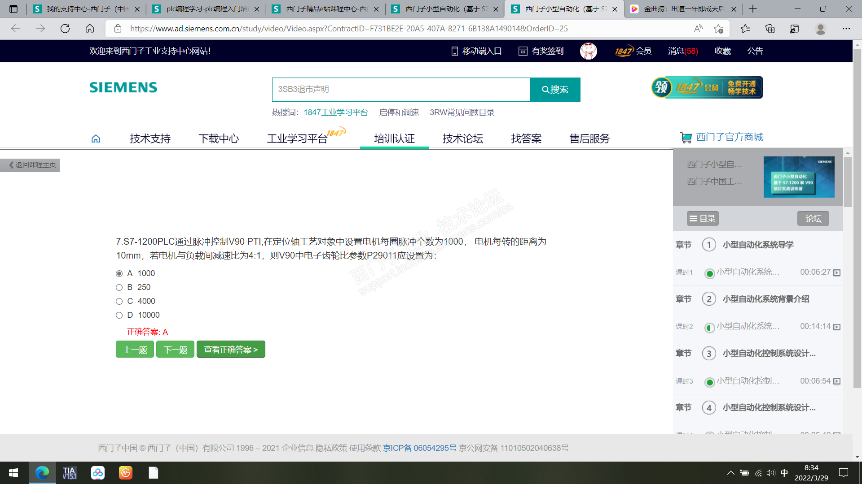862x484 pixels.
Task: Click the shopping cart icon for 西门子官方商城
Action: point(686,138)
